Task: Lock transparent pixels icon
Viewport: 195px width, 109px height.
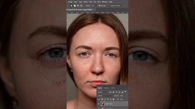Action: [102, 99]
